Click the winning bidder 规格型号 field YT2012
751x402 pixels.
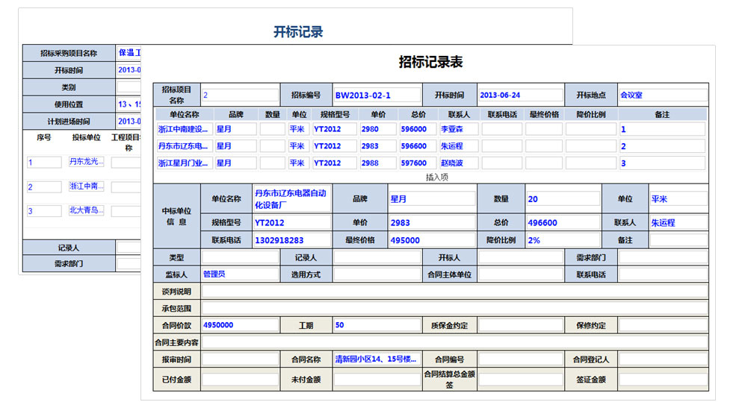click(x=291, y=222)
